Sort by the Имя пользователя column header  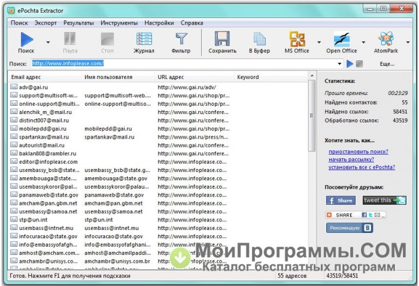pyautogui.click(x=118, y=77)
